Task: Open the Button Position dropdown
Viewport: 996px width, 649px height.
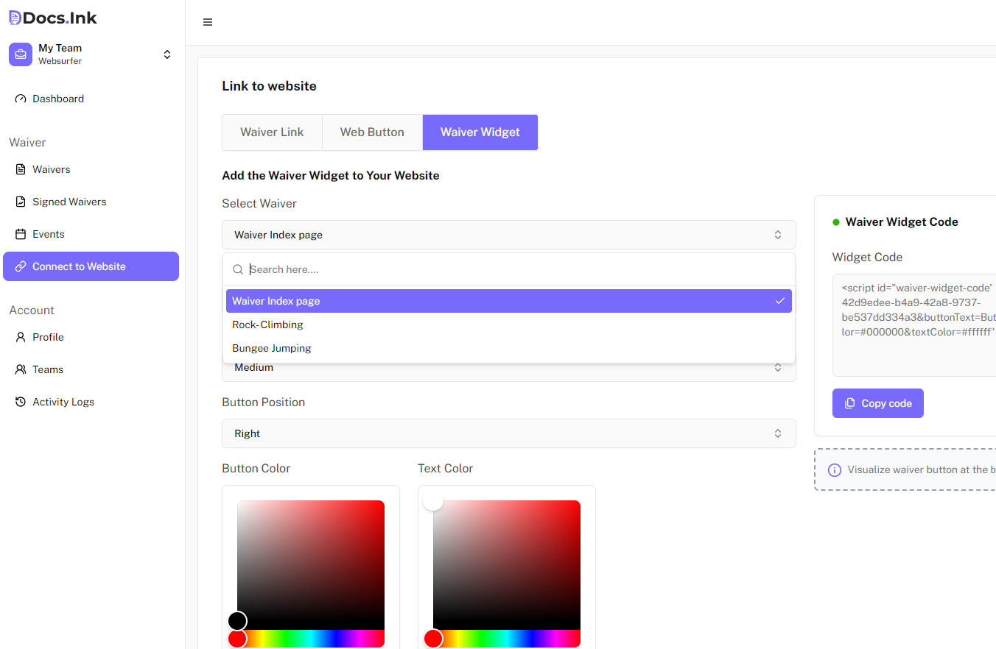Action: [x=508, y=433]
